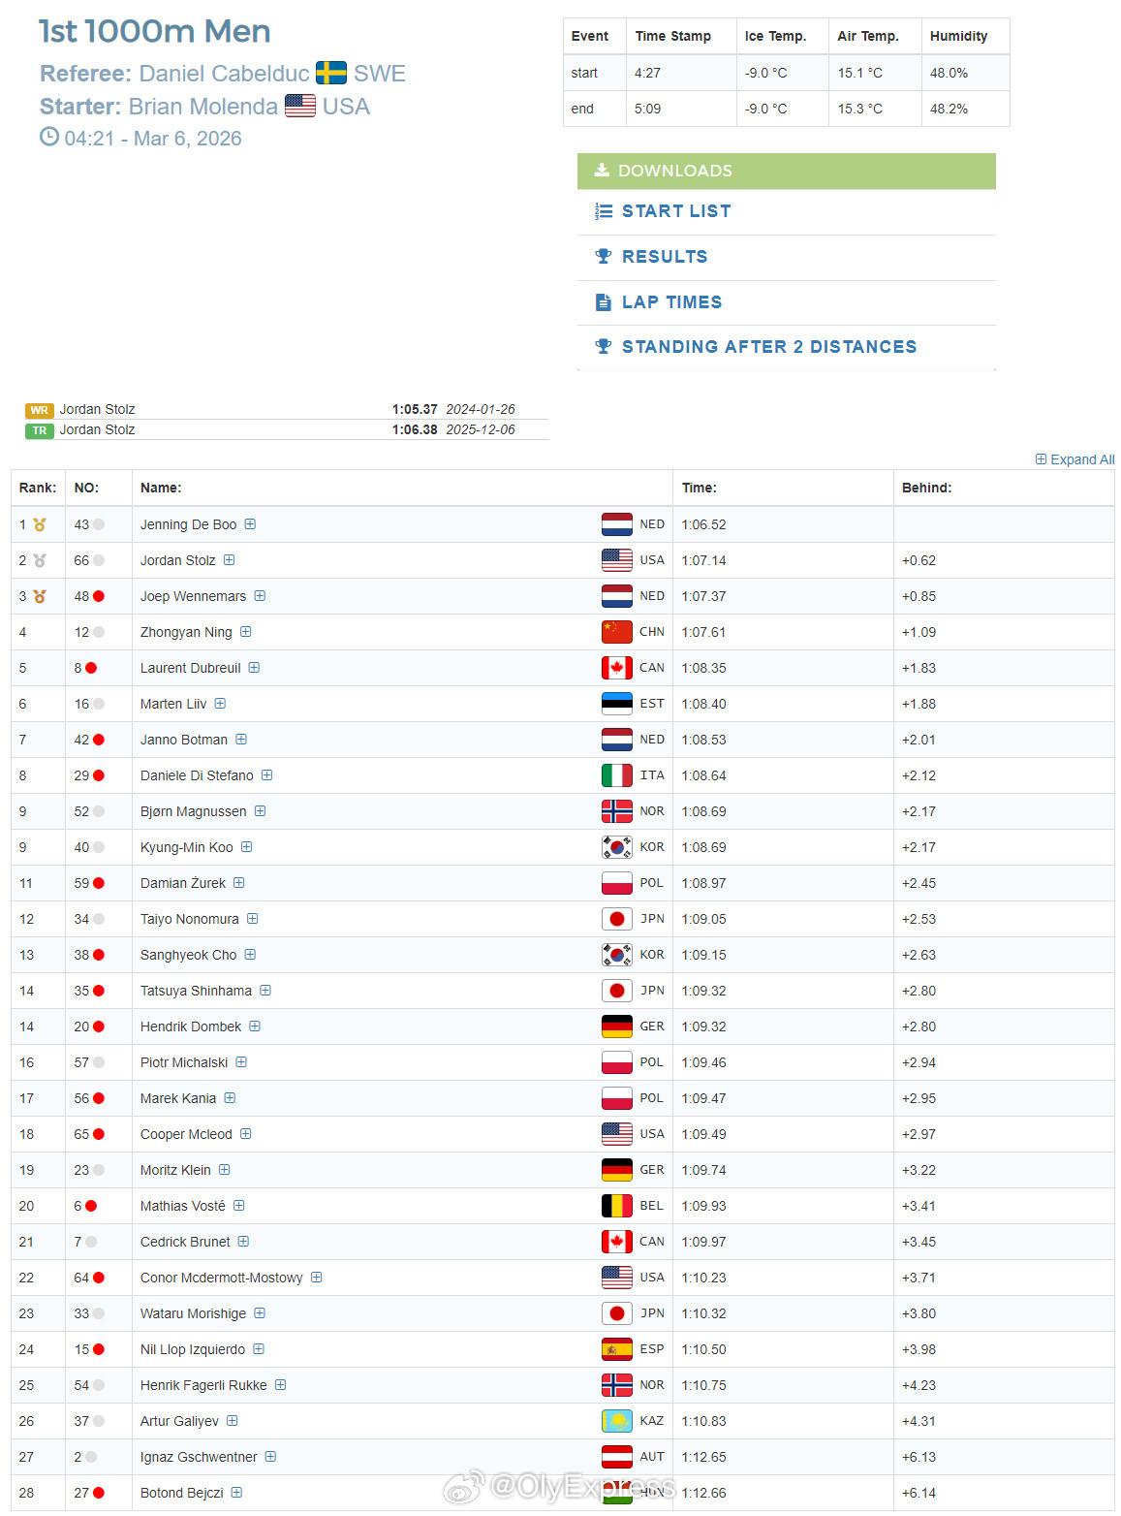This screenshot has width=1121, height=1516.
Task: Click the DOWNLOADS header bar
Action: point(787,172)
